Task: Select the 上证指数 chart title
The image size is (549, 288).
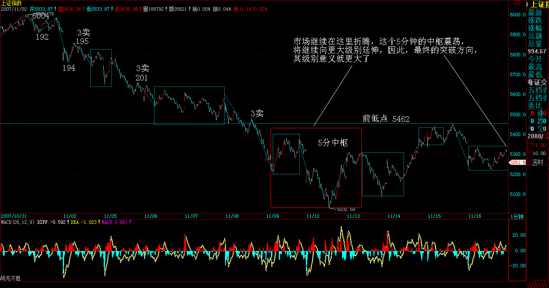Action: coord(11,3)
